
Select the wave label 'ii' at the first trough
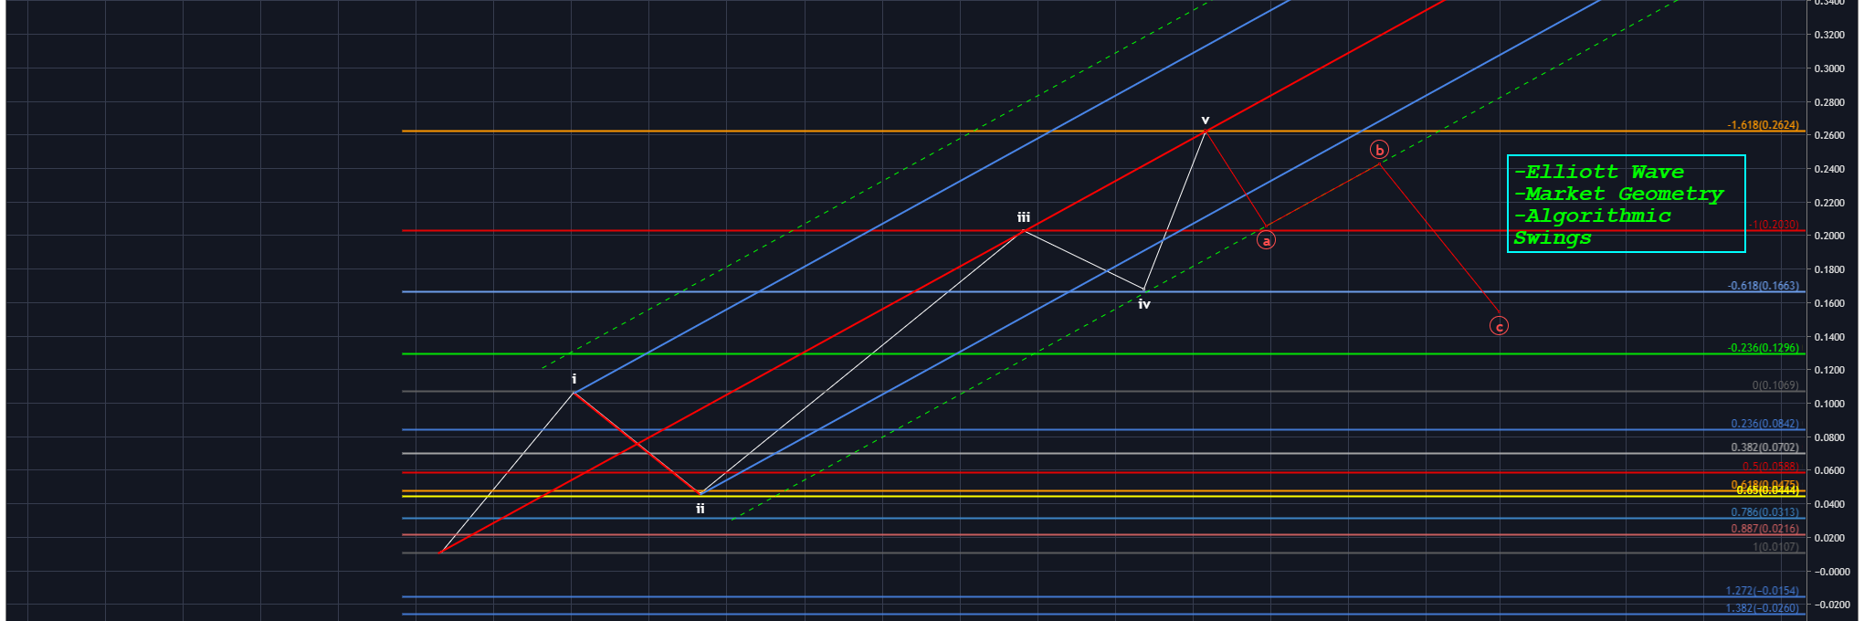click(700, 509)
